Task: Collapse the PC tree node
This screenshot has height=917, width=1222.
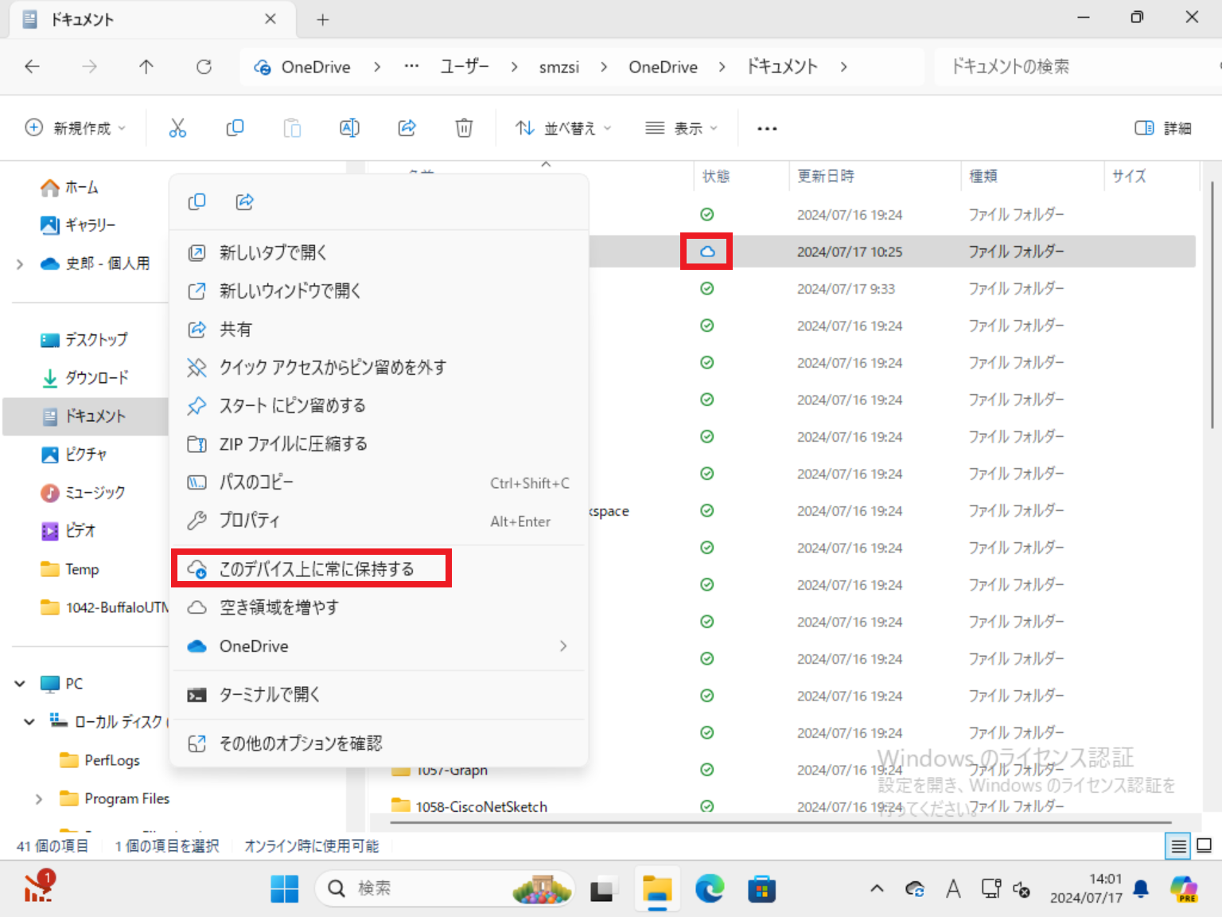Action: click(20, 684)
